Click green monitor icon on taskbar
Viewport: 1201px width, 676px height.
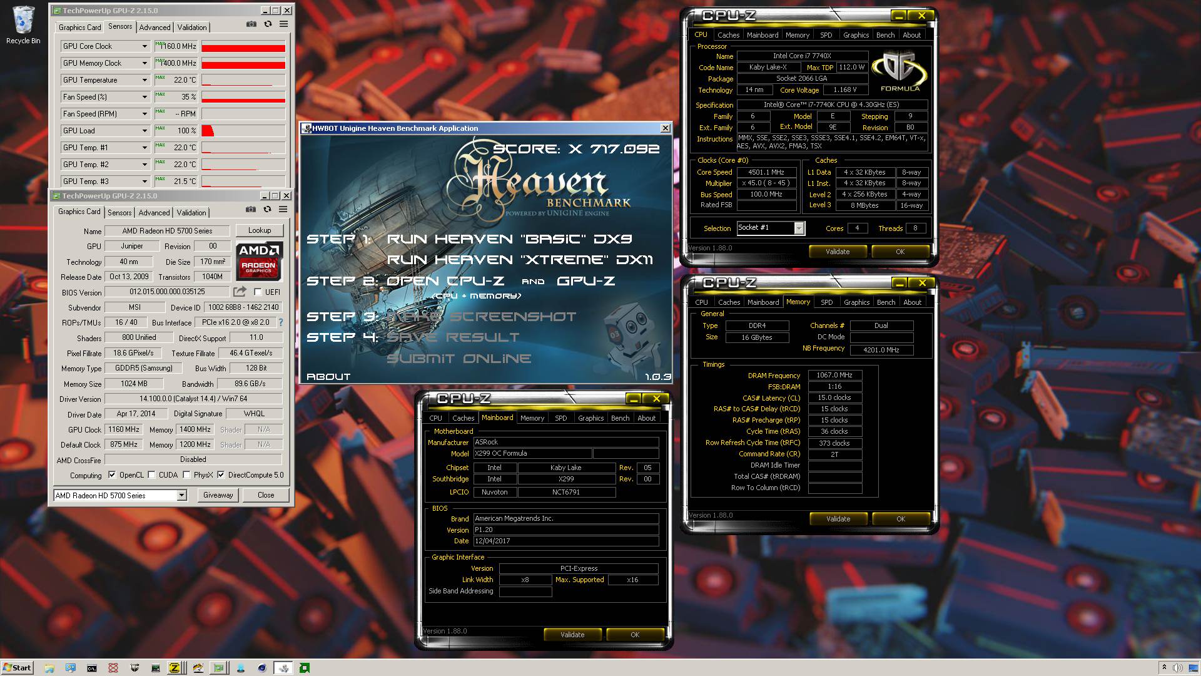156,668
